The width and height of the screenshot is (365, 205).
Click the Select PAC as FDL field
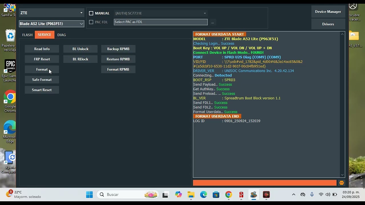[x=161, y=22]
